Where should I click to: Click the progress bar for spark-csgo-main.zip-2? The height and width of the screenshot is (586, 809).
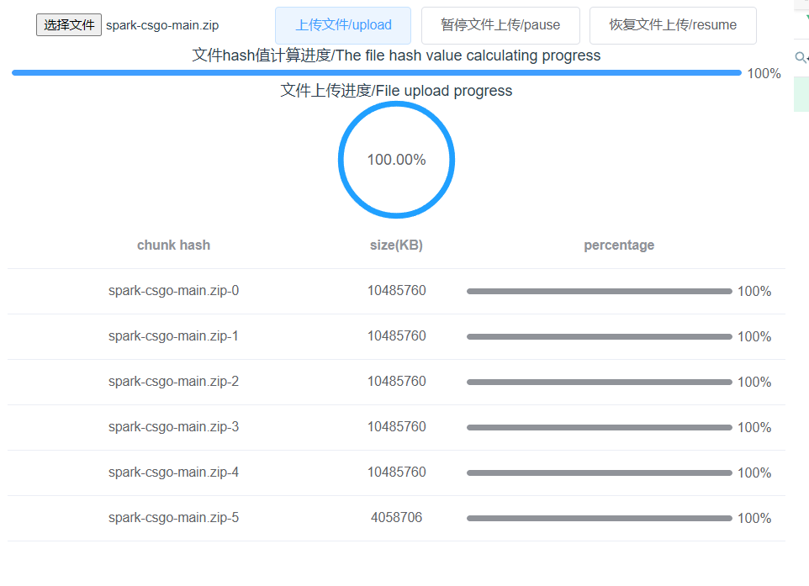click(598, 382)
